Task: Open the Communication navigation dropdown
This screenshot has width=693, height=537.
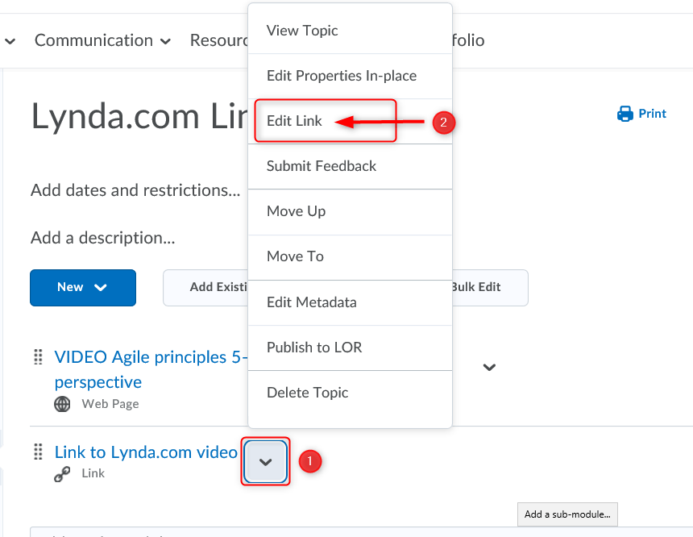Action: click(x=102, y=40)
